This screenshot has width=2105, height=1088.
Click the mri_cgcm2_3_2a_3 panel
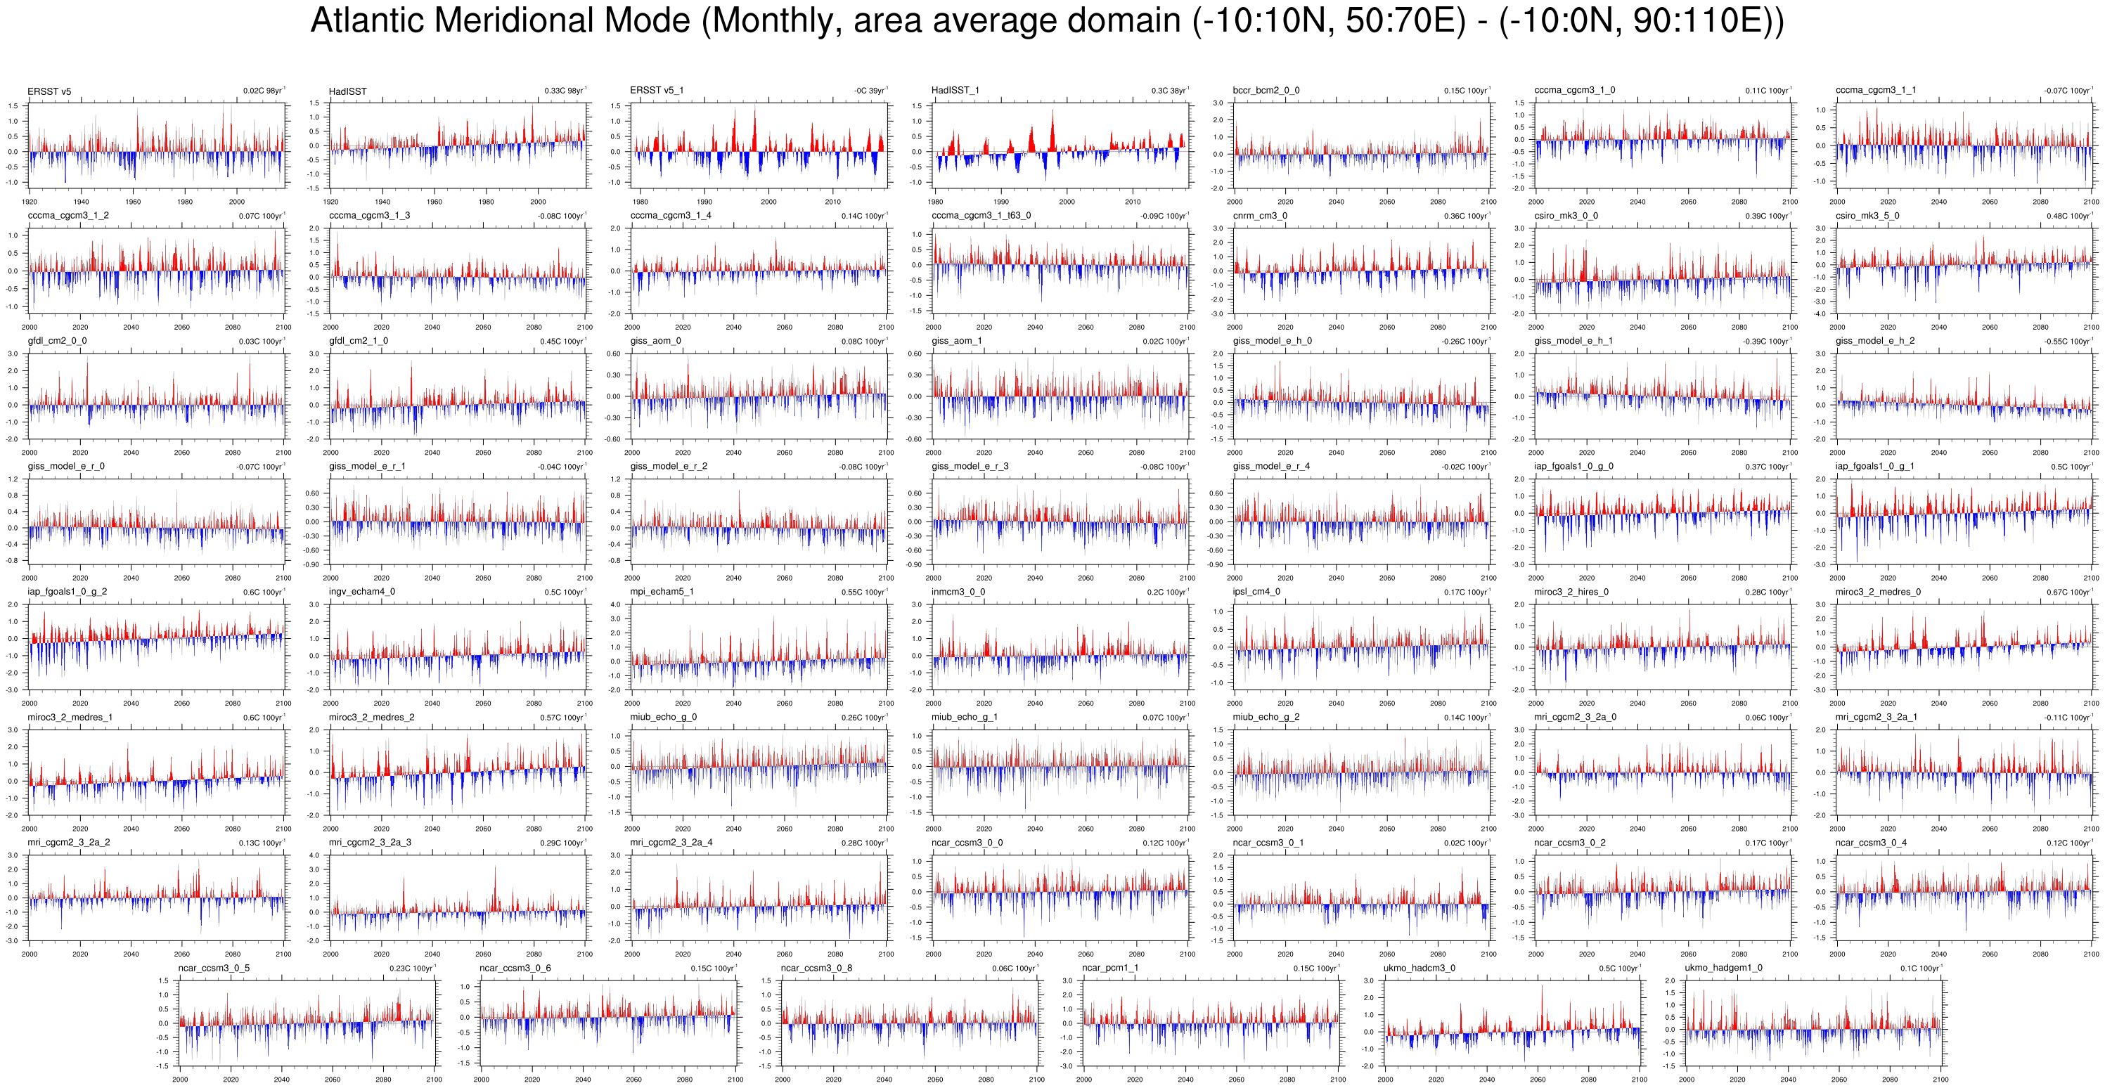tap(458, 898)
